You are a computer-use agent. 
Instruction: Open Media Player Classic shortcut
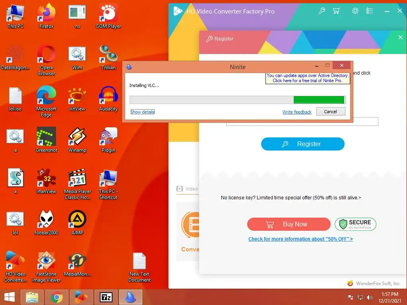pyautogui.click(x=78, y=184)
